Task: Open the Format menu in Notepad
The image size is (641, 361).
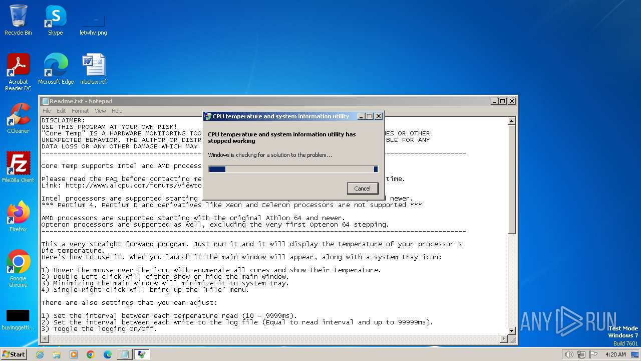Action: (80, 111)
